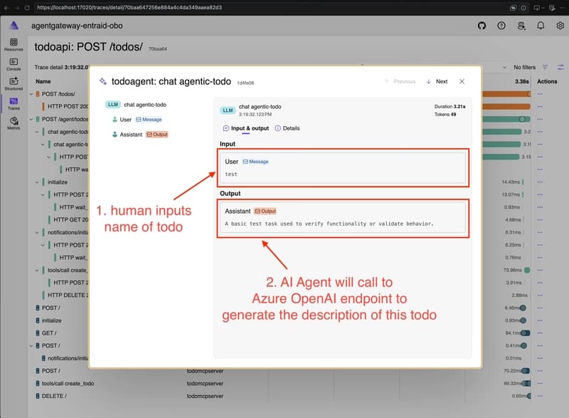Open the Console page in sidebar
This screenshot has height=418, width=569.
14,64
